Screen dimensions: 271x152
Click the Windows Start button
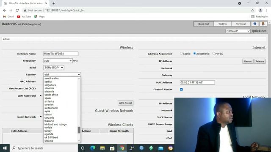click(5, 148)
